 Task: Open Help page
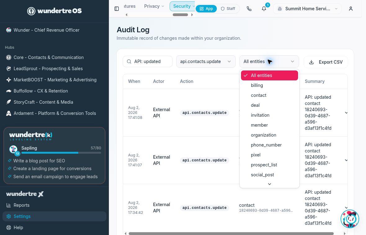point(54,228)
